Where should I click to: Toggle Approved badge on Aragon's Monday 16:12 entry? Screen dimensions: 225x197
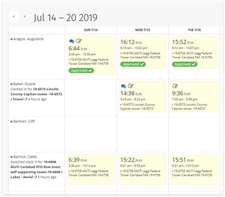pyautogui.click(x=133, y=64)
